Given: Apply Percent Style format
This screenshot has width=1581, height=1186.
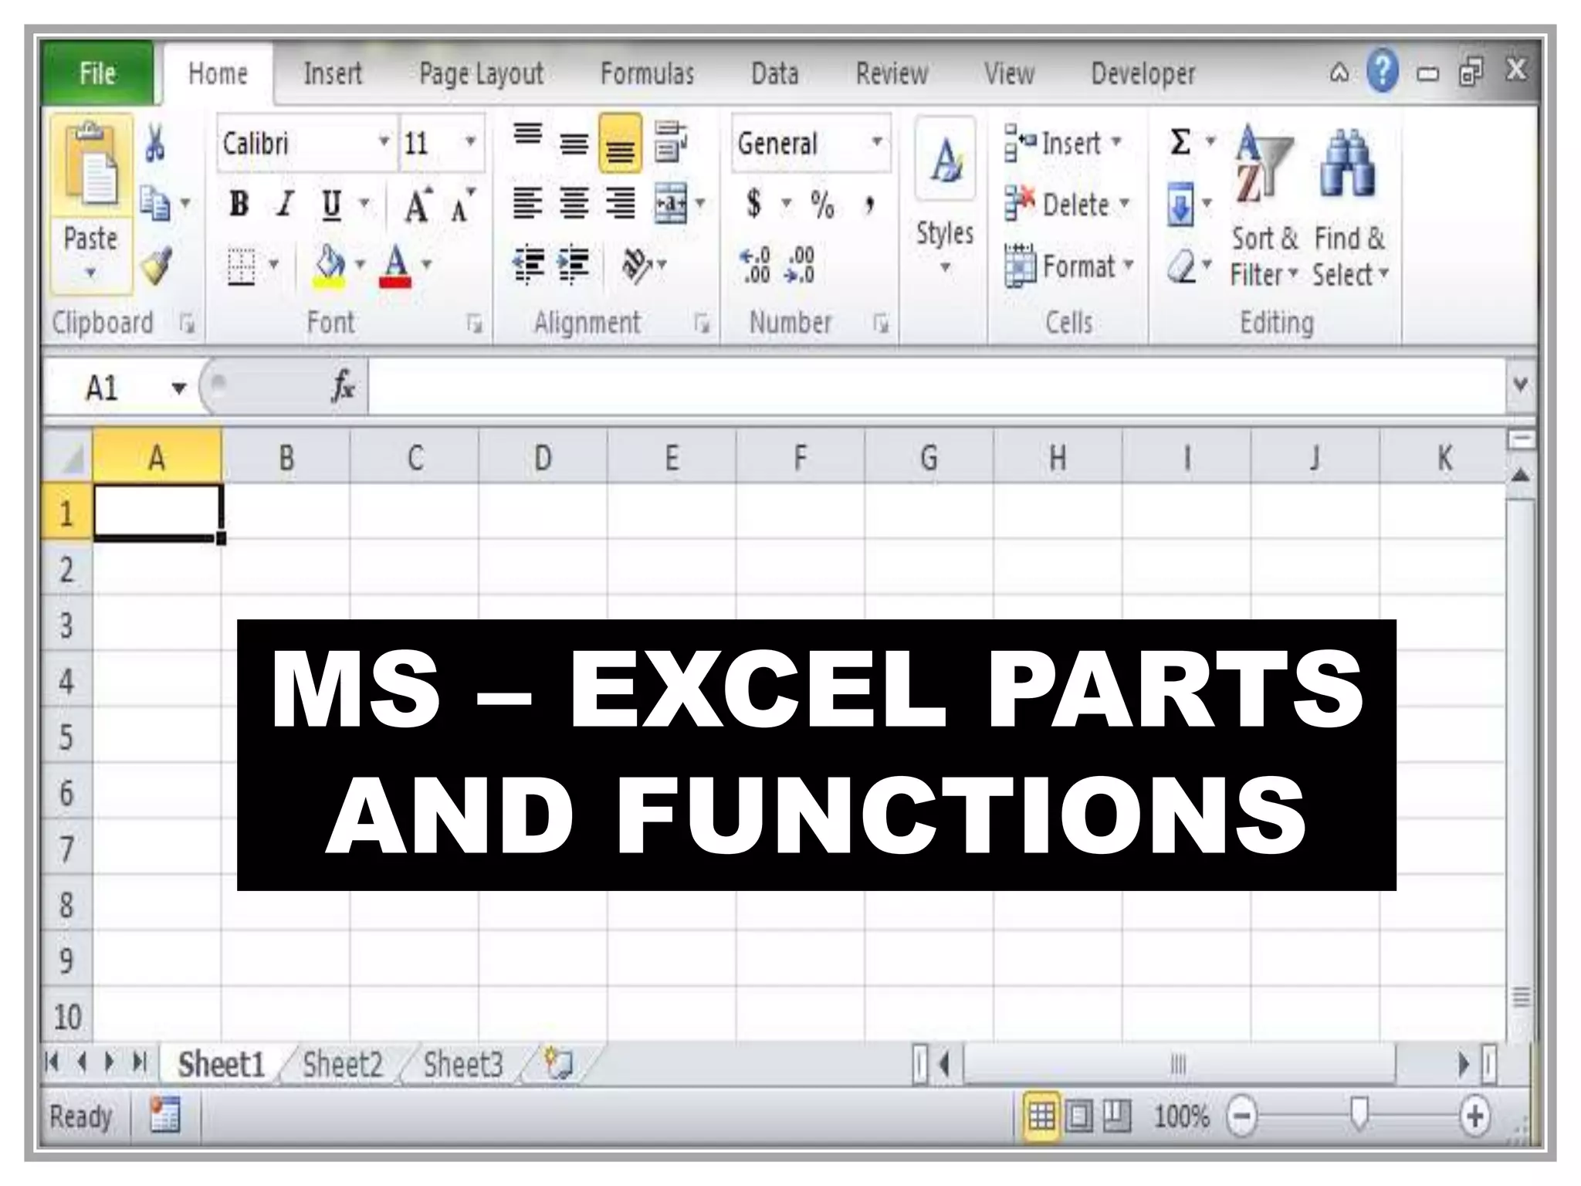Looking at the screenshot, I should pos(822,205).
